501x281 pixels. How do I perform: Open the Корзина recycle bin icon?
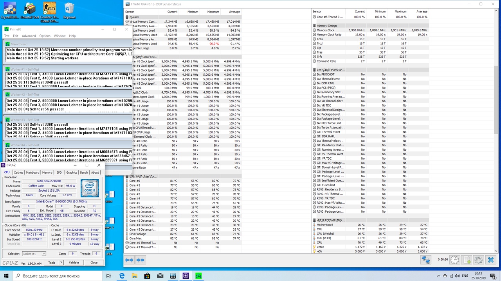coord(70,11)
